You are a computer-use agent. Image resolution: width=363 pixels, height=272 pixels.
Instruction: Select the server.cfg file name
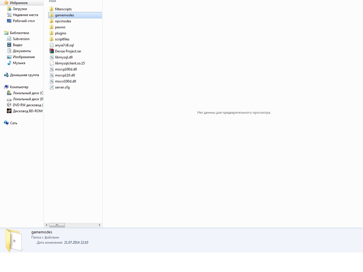tap(62, 87)
